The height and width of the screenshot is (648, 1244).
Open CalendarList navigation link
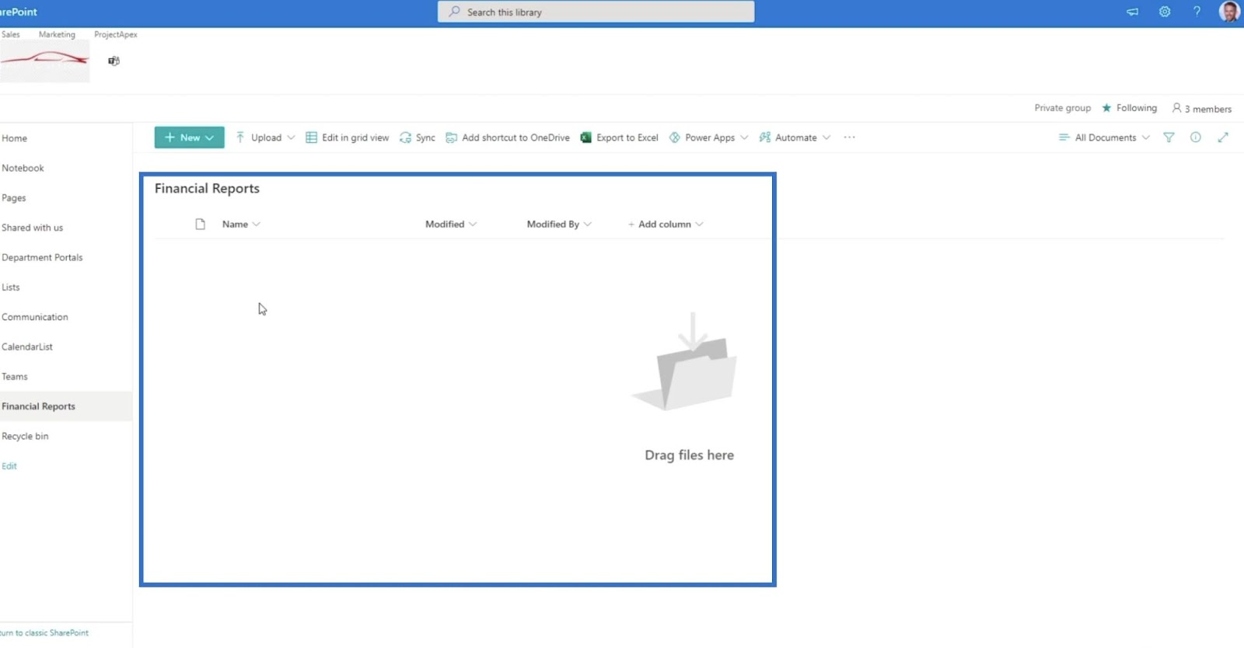coord(27,347)
